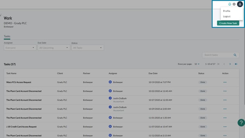Click the search magnifier icon
245x138 pixels.
235,55
